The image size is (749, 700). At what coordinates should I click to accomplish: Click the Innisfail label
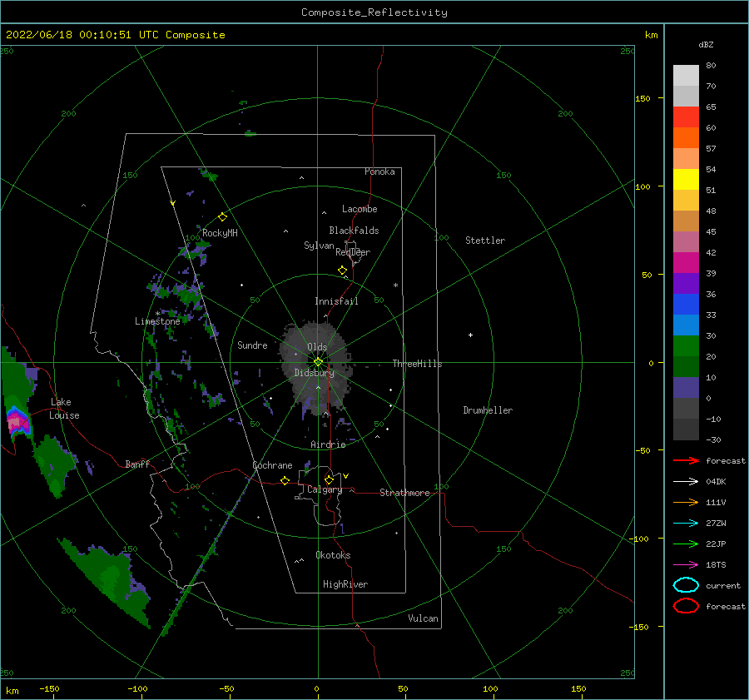[x=336, y=301]
